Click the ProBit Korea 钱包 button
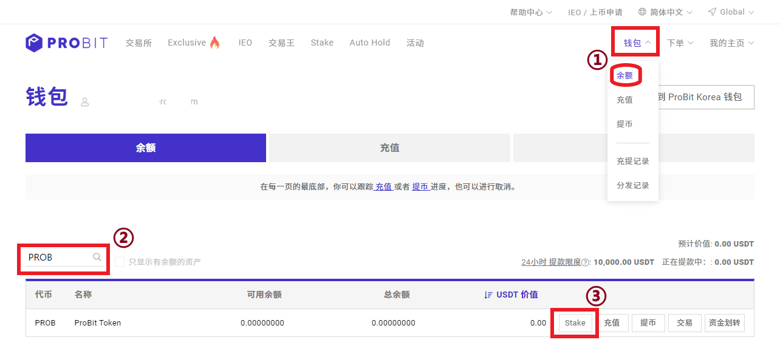Screen dimensions: 780x348 click(706, 97)
